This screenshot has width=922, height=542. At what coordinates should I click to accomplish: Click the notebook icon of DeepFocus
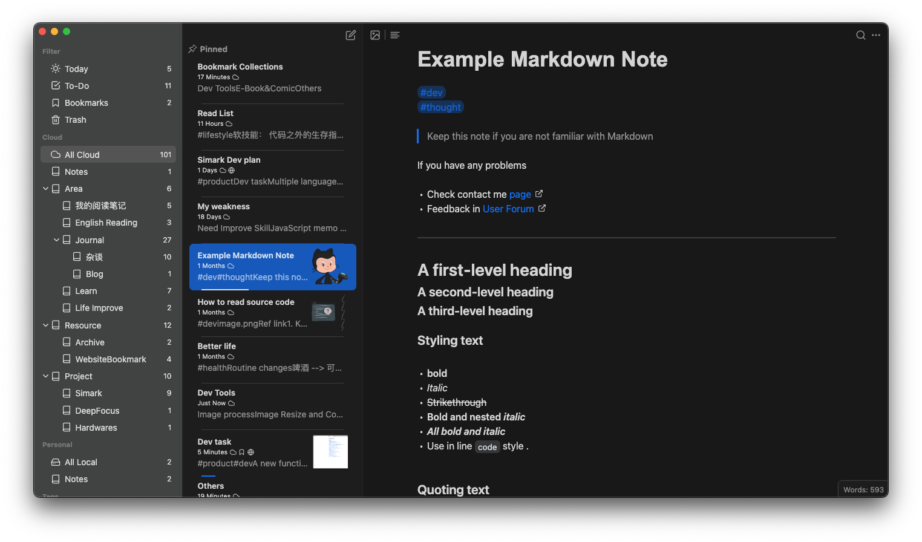click(x=67, y=410)
